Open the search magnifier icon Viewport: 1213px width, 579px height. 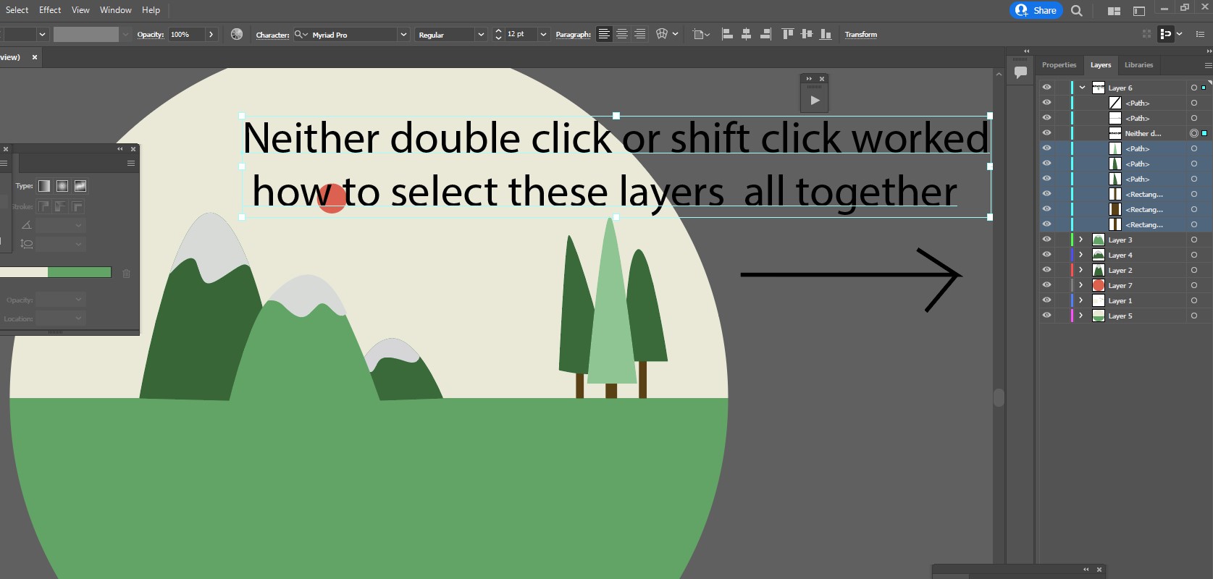pyautogui.click(x=1077, y=11)
